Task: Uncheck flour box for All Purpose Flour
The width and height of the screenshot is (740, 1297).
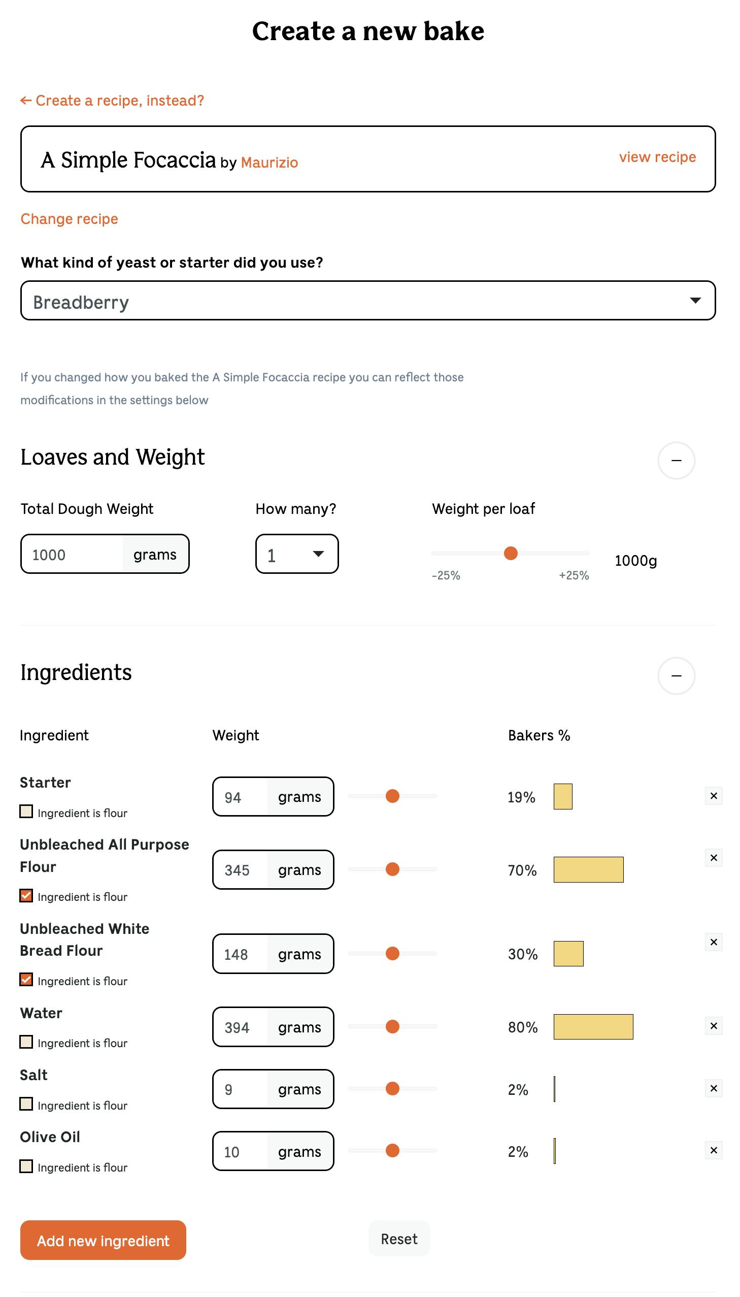Action: coord(26,895)
